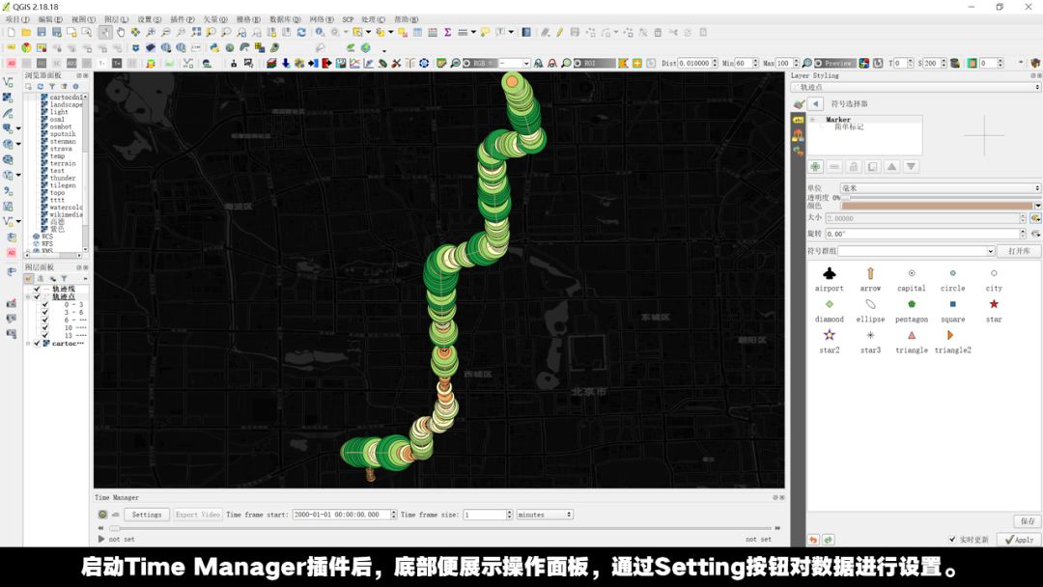Expand the cartoc layer tree node
The width and height of the screenshot is (1043, 587).
[x=29, y=344]
